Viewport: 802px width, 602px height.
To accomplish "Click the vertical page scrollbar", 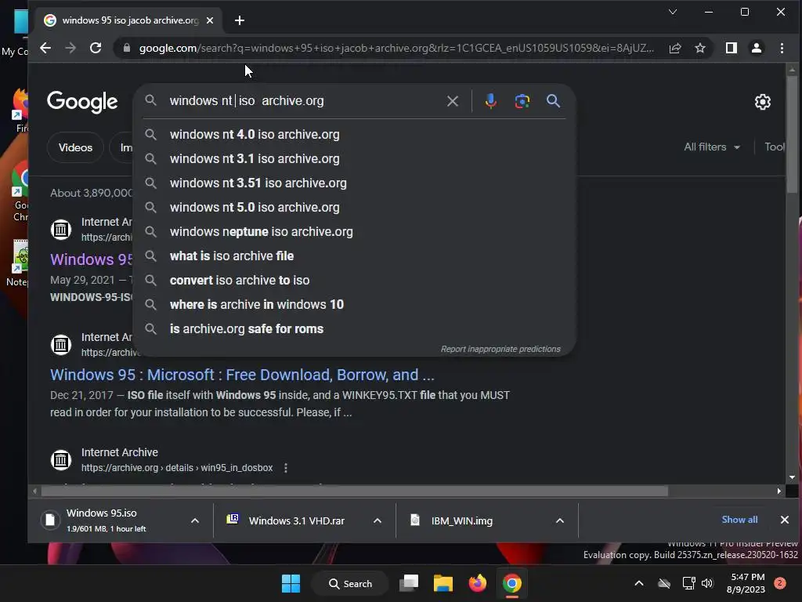I will tap(792, 135).
